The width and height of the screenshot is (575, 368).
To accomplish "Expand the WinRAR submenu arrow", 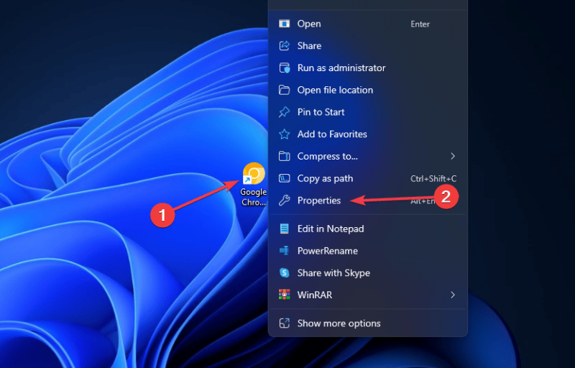I will tap(453, 295).
